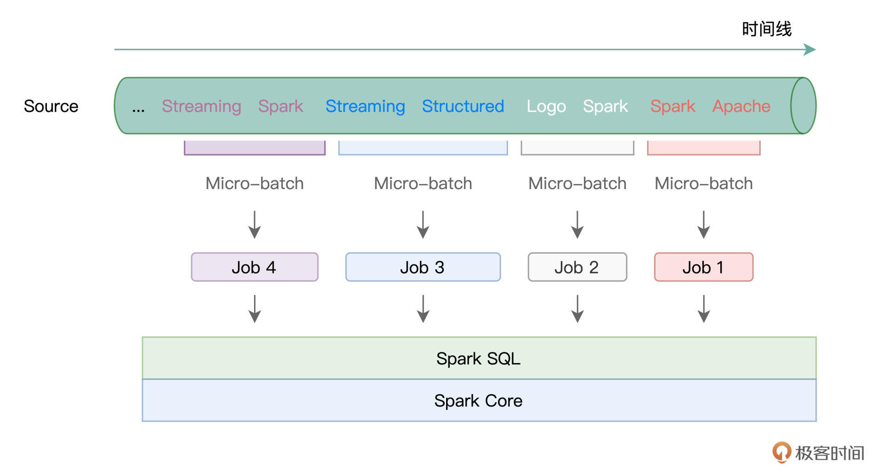Click the Job 2 box
This screenshot has width=882, height=475.
(577, 267)
